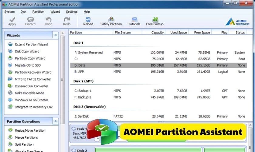Choose Merge Partitions operation
This screenshot has width=255, height=152.
(x=26, y=137)
